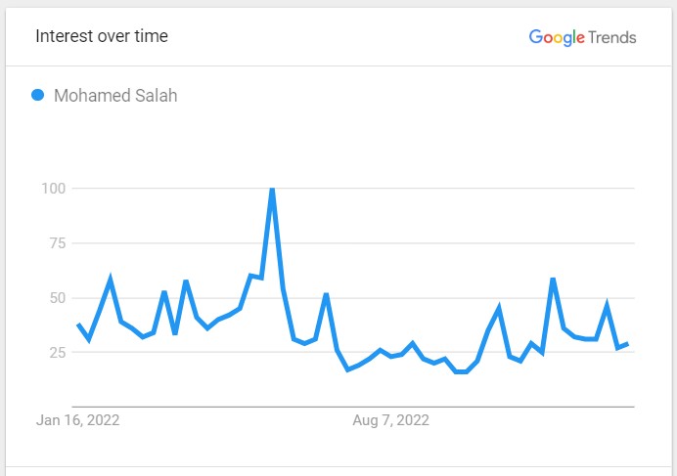Click the colorful Google word in the logo
This screenshot has height=476, width=677.
[557, 37]
